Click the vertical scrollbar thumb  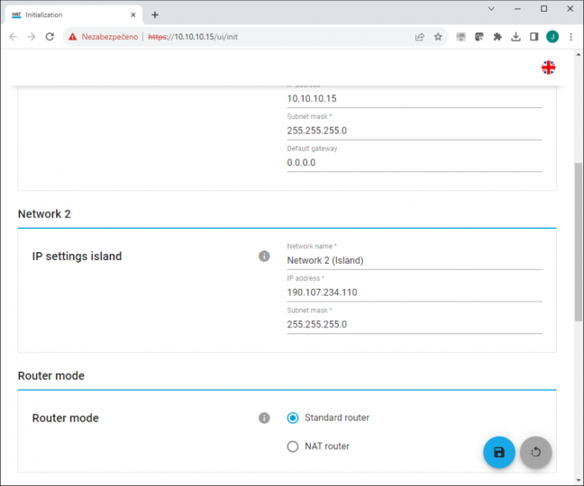tap(579, 242)
